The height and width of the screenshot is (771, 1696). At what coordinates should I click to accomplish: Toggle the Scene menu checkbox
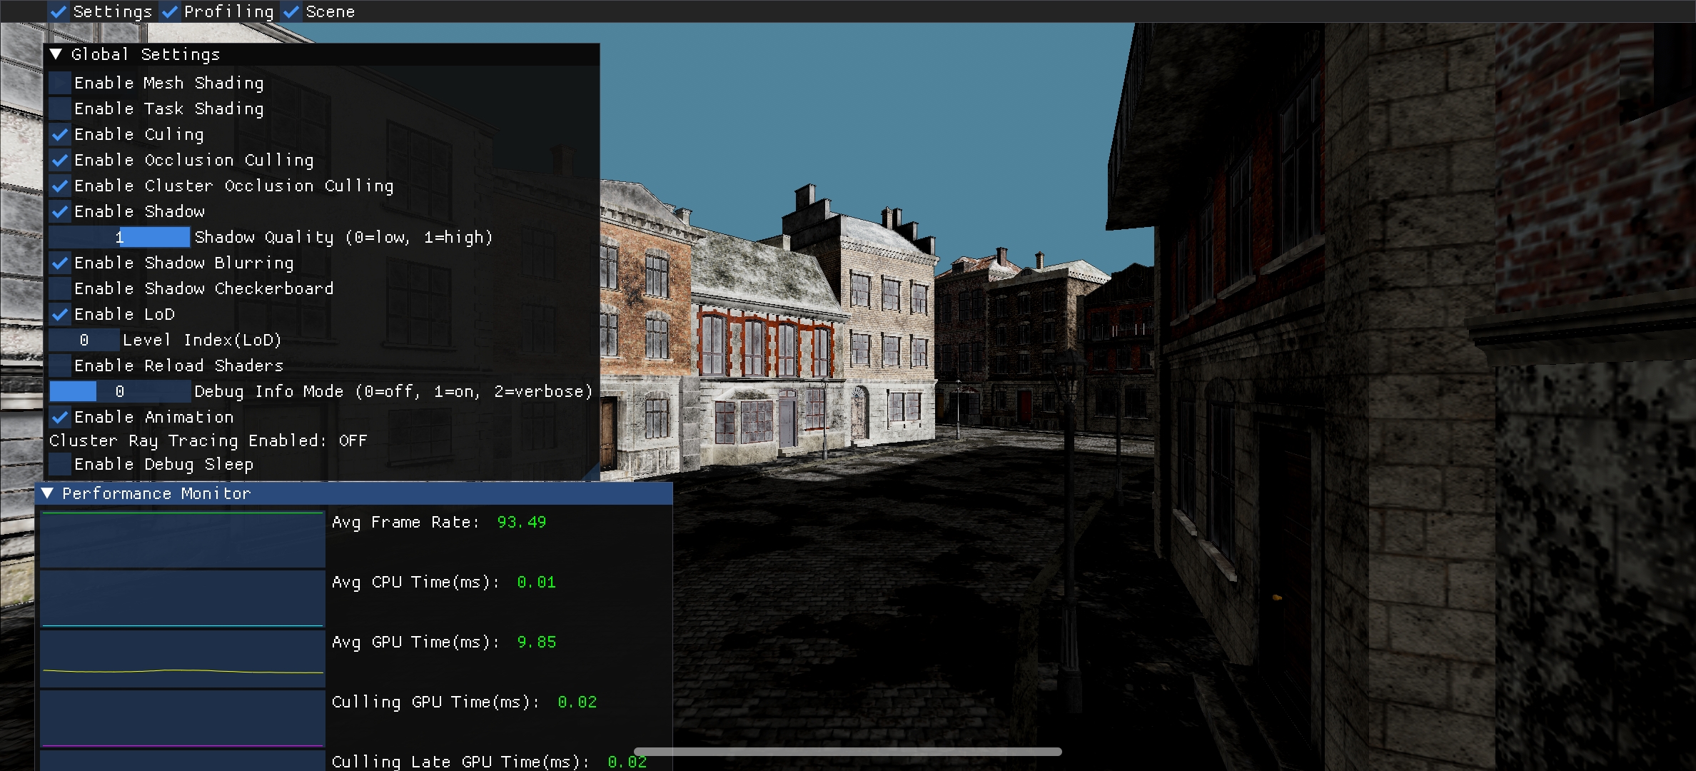click(291, 11)
